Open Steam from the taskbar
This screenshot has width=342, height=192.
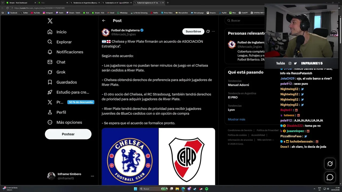pos(195,189)
